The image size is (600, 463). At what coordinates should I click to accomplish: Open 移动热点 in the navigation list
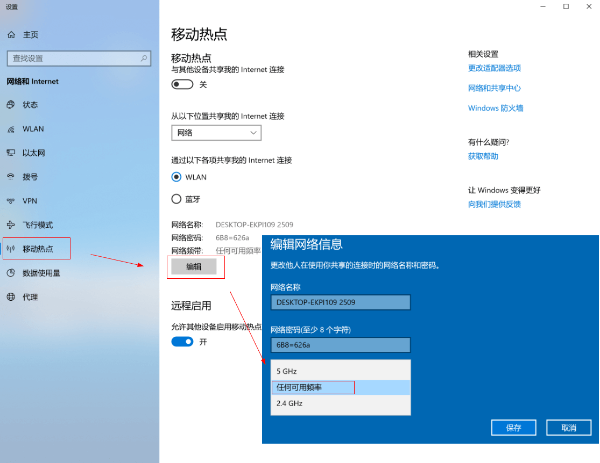pyautogui.click(x=37, y=248)
